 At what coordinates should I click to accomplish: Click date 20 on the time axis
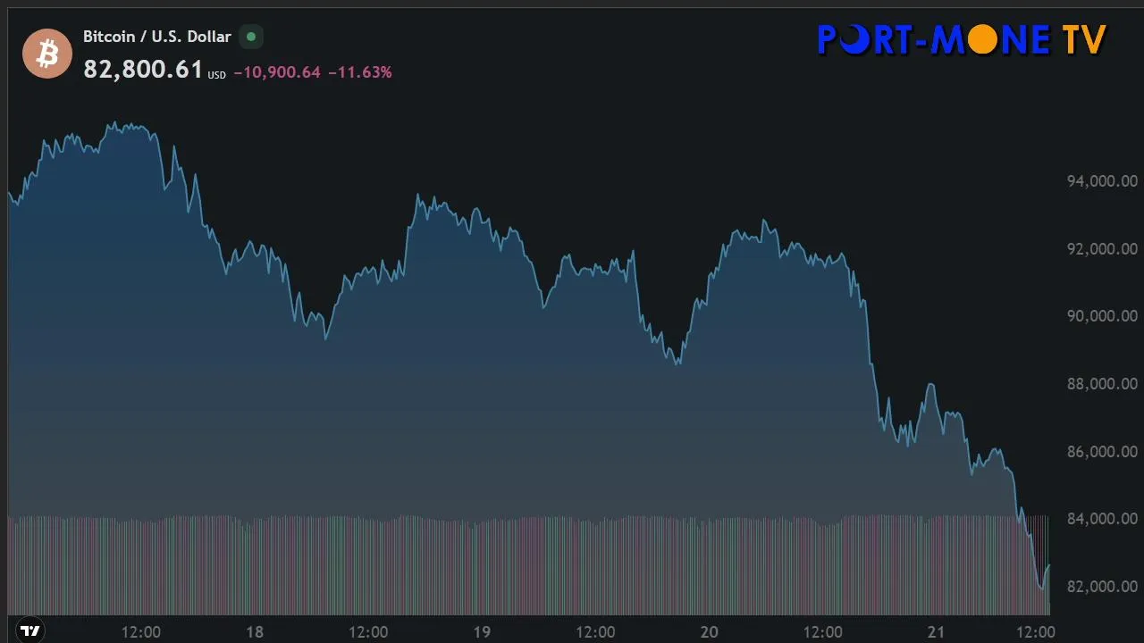(709, 632)
